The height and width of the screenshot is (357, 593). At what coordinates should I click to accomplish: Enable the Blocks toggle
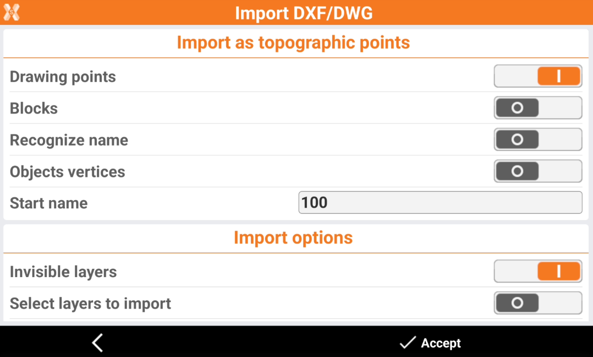tap(538, 108)
